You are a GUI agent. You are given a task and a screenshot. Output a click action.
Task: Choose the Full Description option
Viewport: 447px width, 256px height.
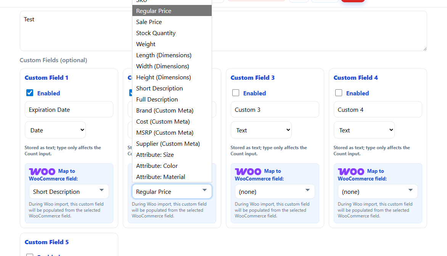click(x=157, y=100)
